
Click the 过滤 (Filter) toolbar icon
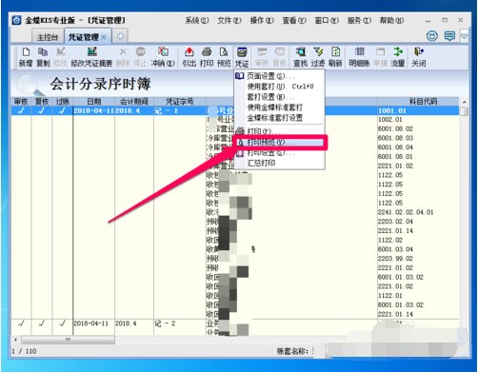point(318,57)
